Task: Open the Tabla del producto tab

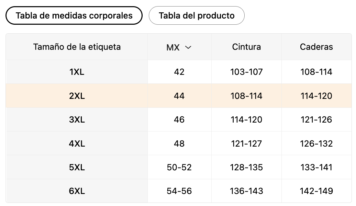Action: 197,15
